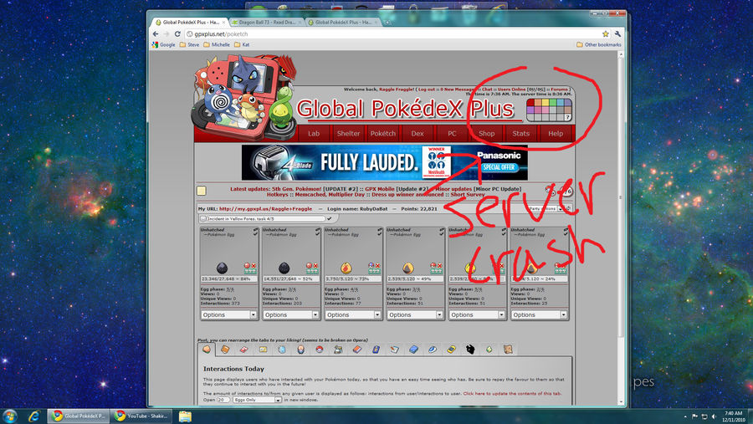Click the Short Survey link

coord(467,195)
